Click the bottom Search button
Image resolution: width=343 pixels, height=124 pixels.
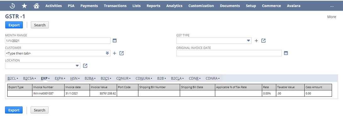[39, 110]
